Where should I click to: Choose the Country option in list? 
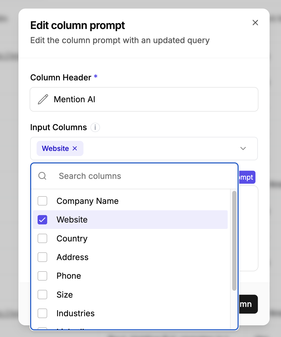pos(72,239)
